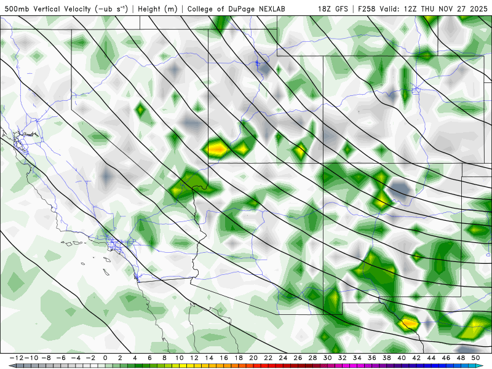Image resolution: width=492 pixels, height=369 pixels.
Task: Select the "−10" legend scale label
Action: pyautogui.click(x=31, y=358)
